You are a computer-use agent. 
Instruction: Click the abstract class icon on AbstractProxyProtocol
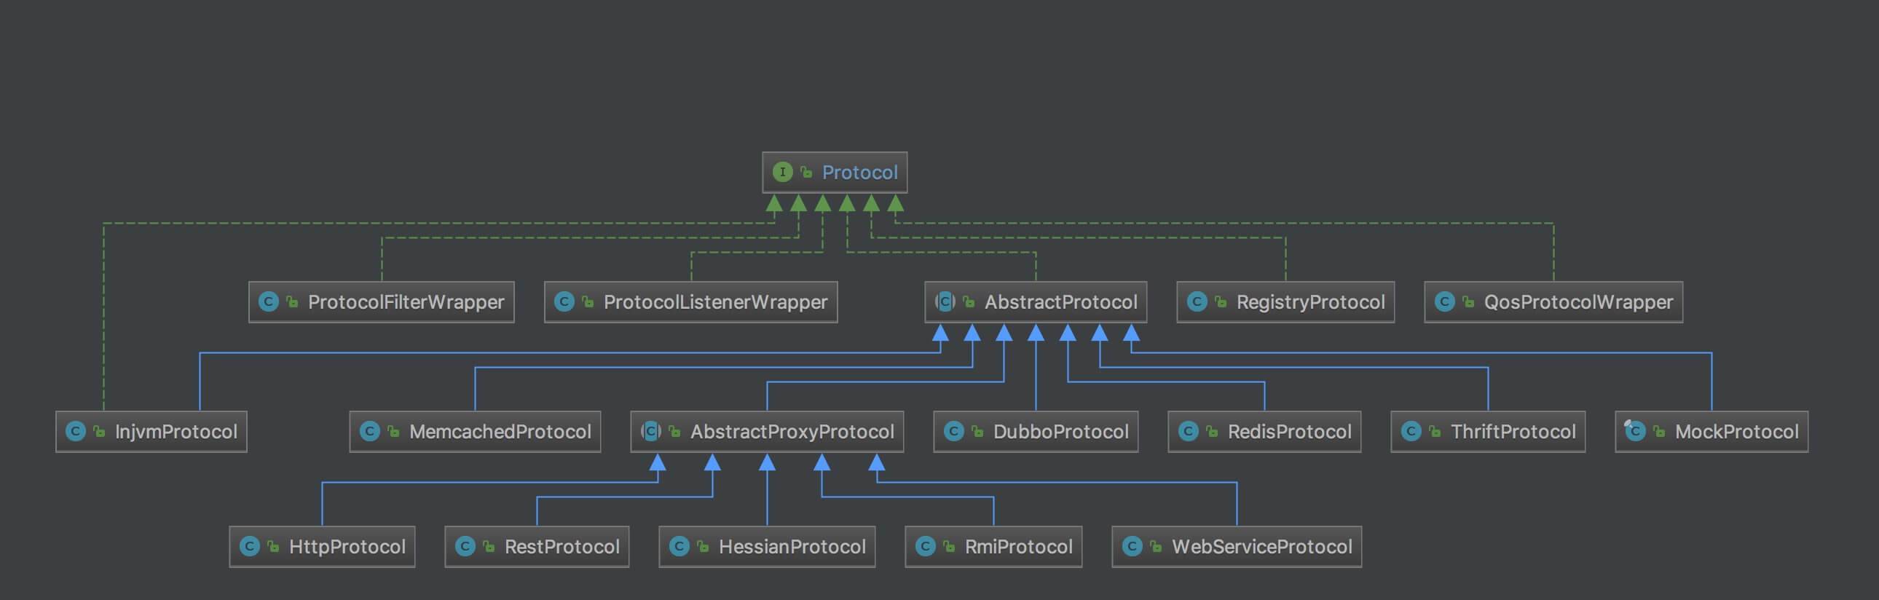point(650,432)
